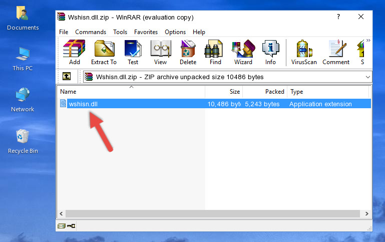Select the Network desktop icon
385x242 pixels.
click(23, 100)
